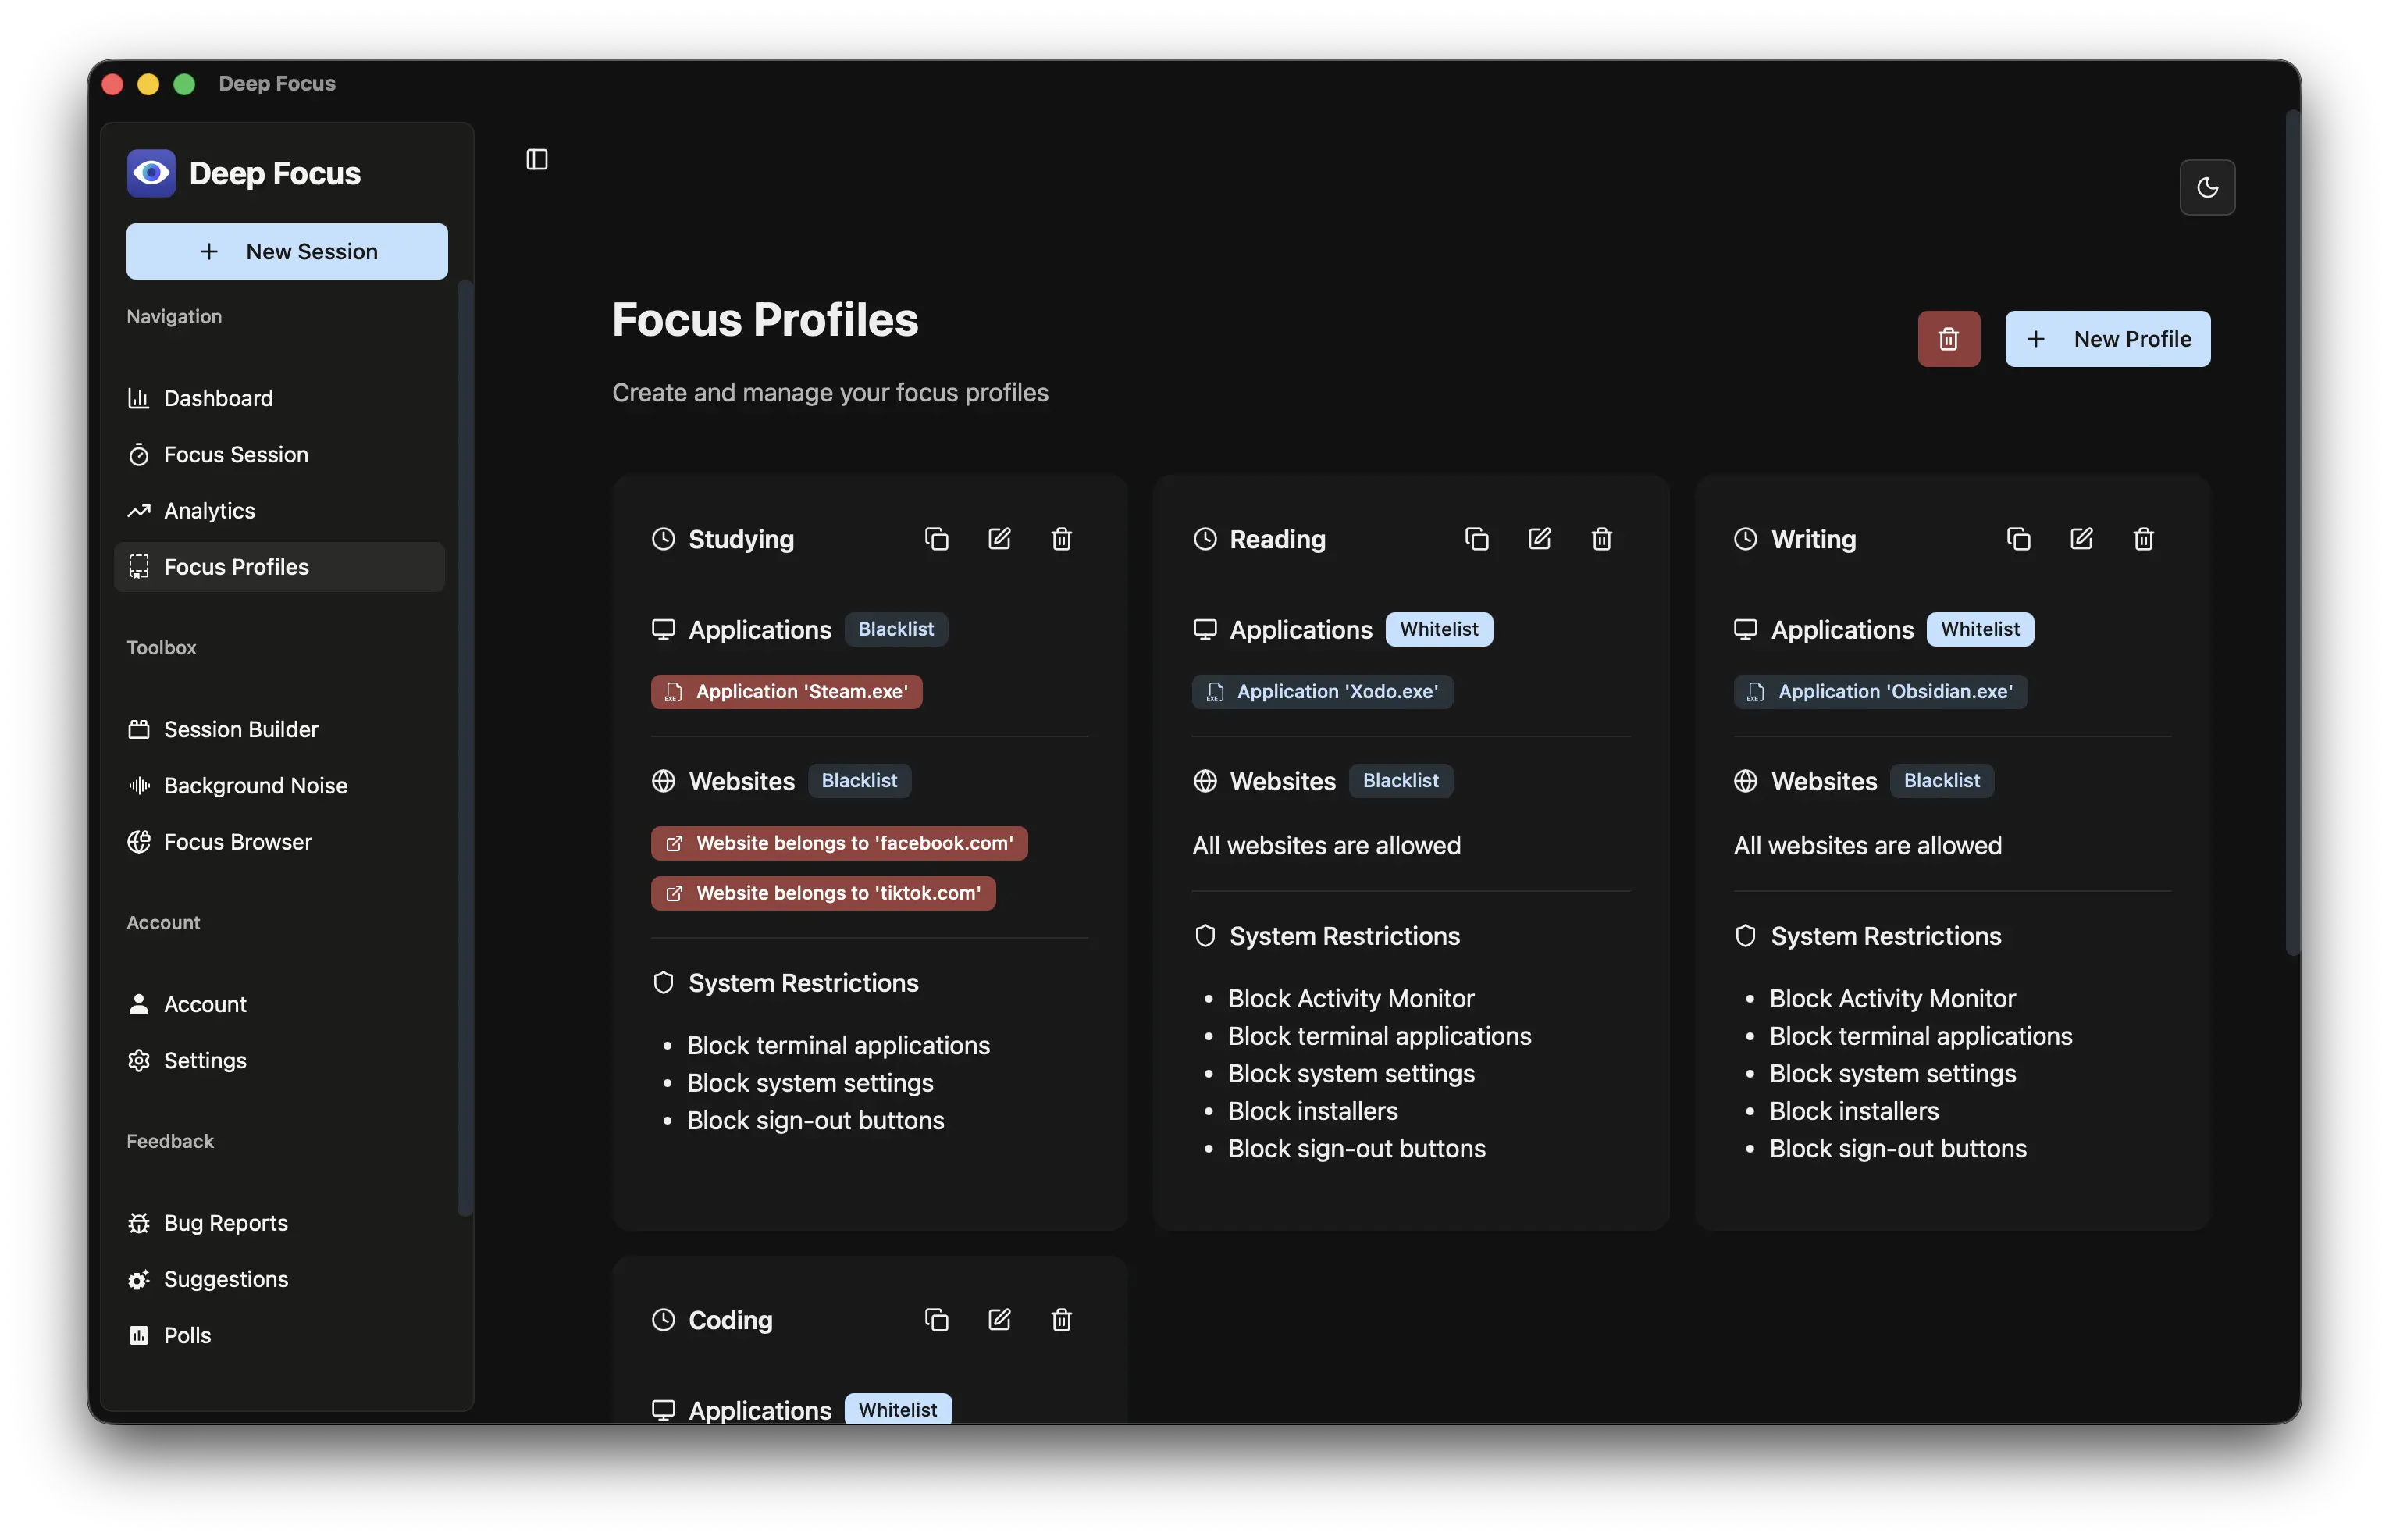Open the Account page
This screenshot has width=2389, height=1540.
(x=279, y=1004)
